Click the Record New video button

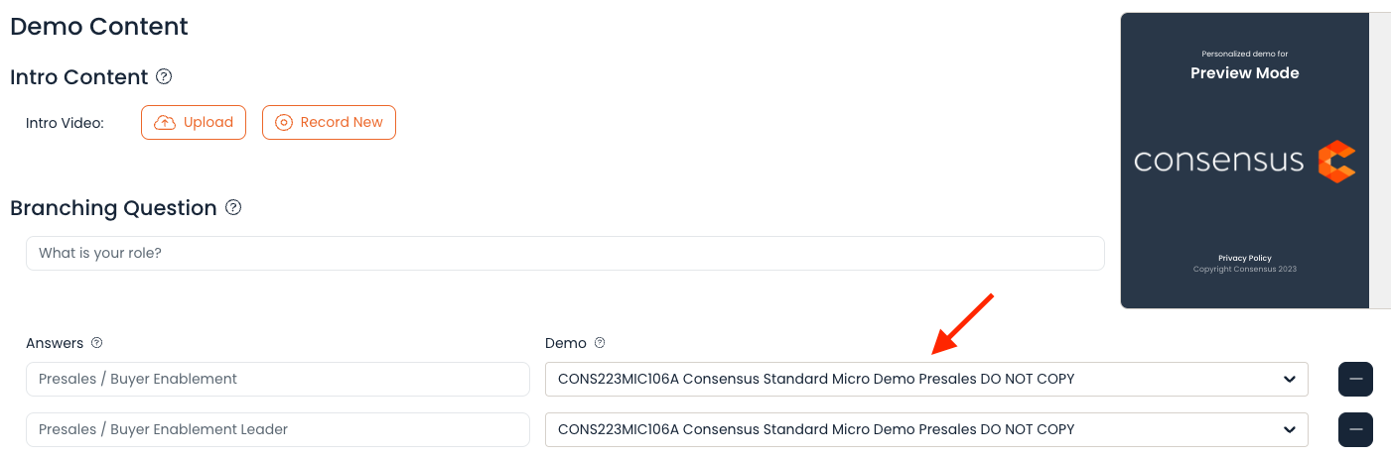(329, 122)
